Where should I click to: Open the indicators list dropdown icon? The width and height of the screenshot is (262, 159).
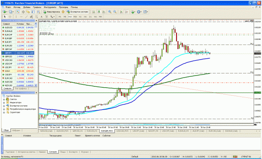(133, 12)
